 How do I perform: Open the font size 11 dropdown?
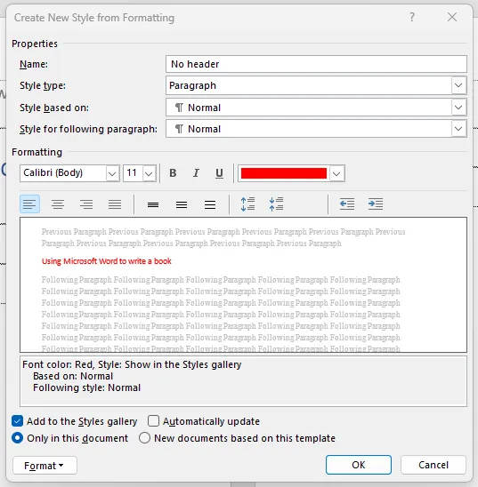point(149,173)
